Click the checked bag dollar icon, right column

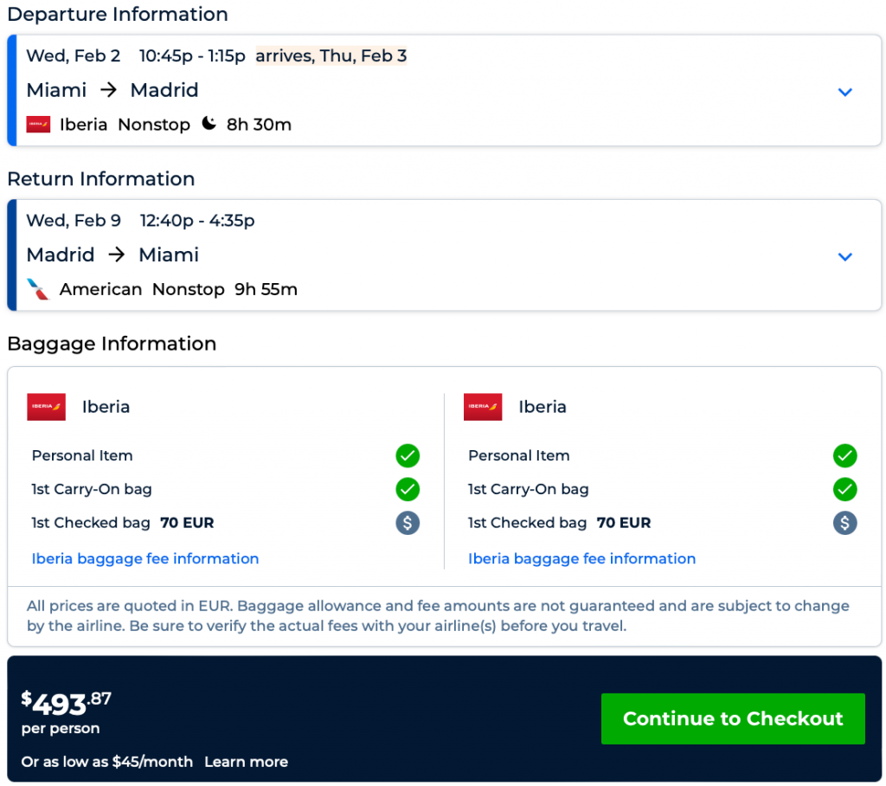(844, 523)
